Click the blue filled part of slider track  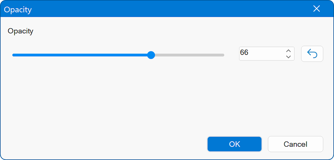[82, 55]
